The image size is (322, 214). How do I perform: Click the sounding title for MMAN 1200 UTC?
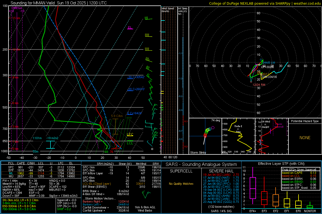click(58, 3)
